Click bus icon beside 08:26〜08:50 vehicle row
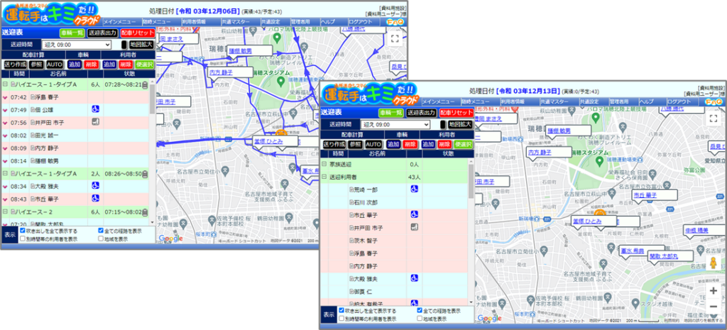This screenshot has height=330, width=727. pos(145,173)
